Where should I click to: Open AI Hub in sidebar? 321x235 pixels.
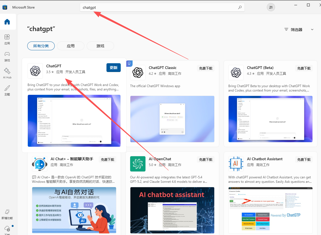[7, 73]
